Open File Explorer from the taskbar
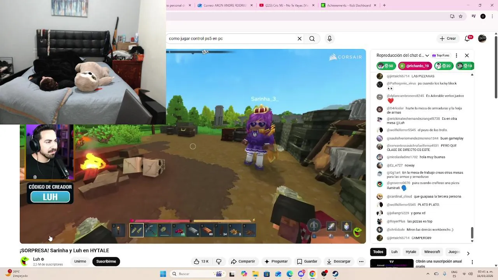The image size is (498, 280). [x=255, y=274]
